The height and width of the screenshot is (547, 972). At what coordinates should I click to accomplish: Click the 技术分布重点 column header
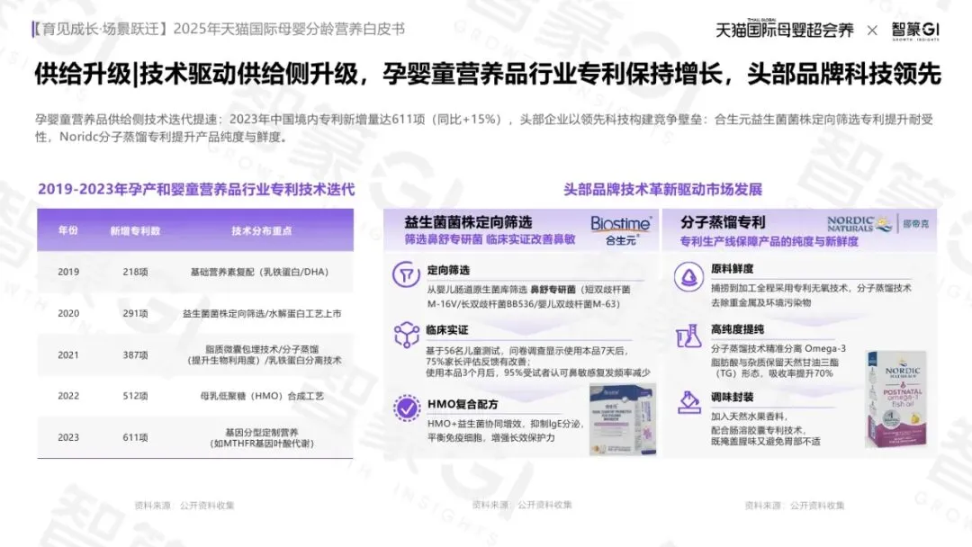click(262, 231)
